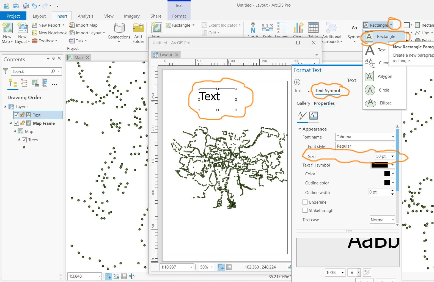This screenshot has width=434, height=282.
Task: Enable the Underline checkbox
Action: pyautogui.click(x=305, y=202)
